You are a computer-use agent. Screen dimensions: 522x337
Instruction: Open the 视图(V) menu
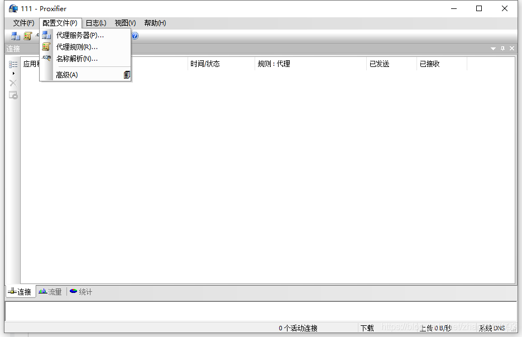pos(125,23)
